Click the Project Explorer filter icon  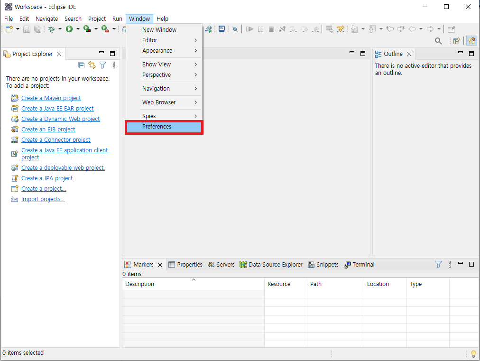(103, 65)
